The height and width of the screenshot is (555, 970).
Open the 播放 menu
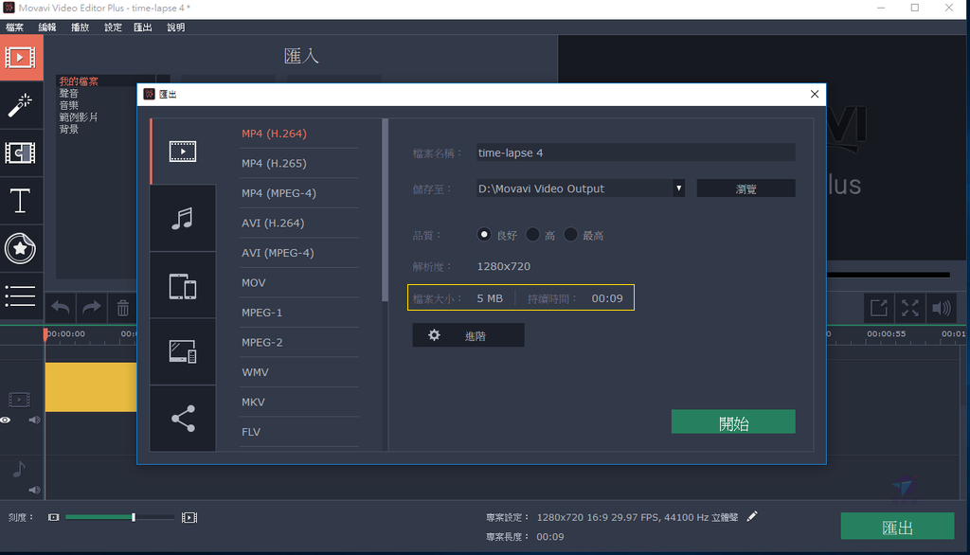tap(80, 27)
